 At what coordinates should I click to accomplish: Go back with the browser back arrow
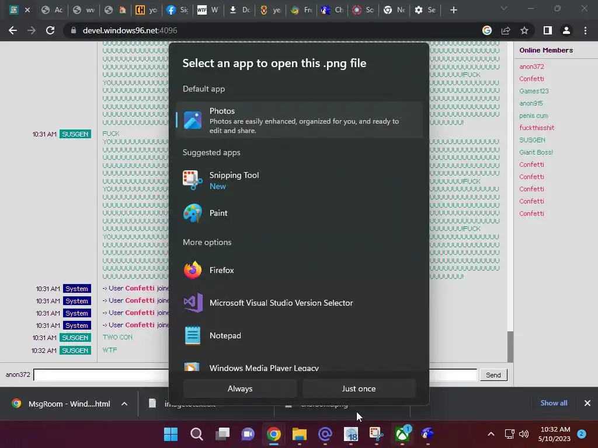(13, 30)
